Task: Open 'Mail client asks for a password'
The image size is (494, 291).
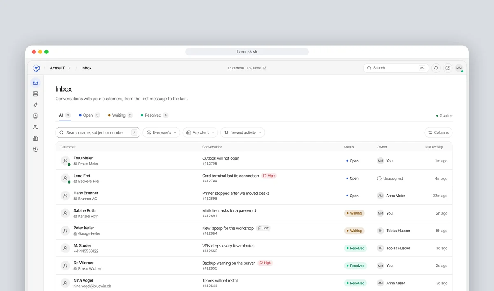Action: (x=229, y=210)
